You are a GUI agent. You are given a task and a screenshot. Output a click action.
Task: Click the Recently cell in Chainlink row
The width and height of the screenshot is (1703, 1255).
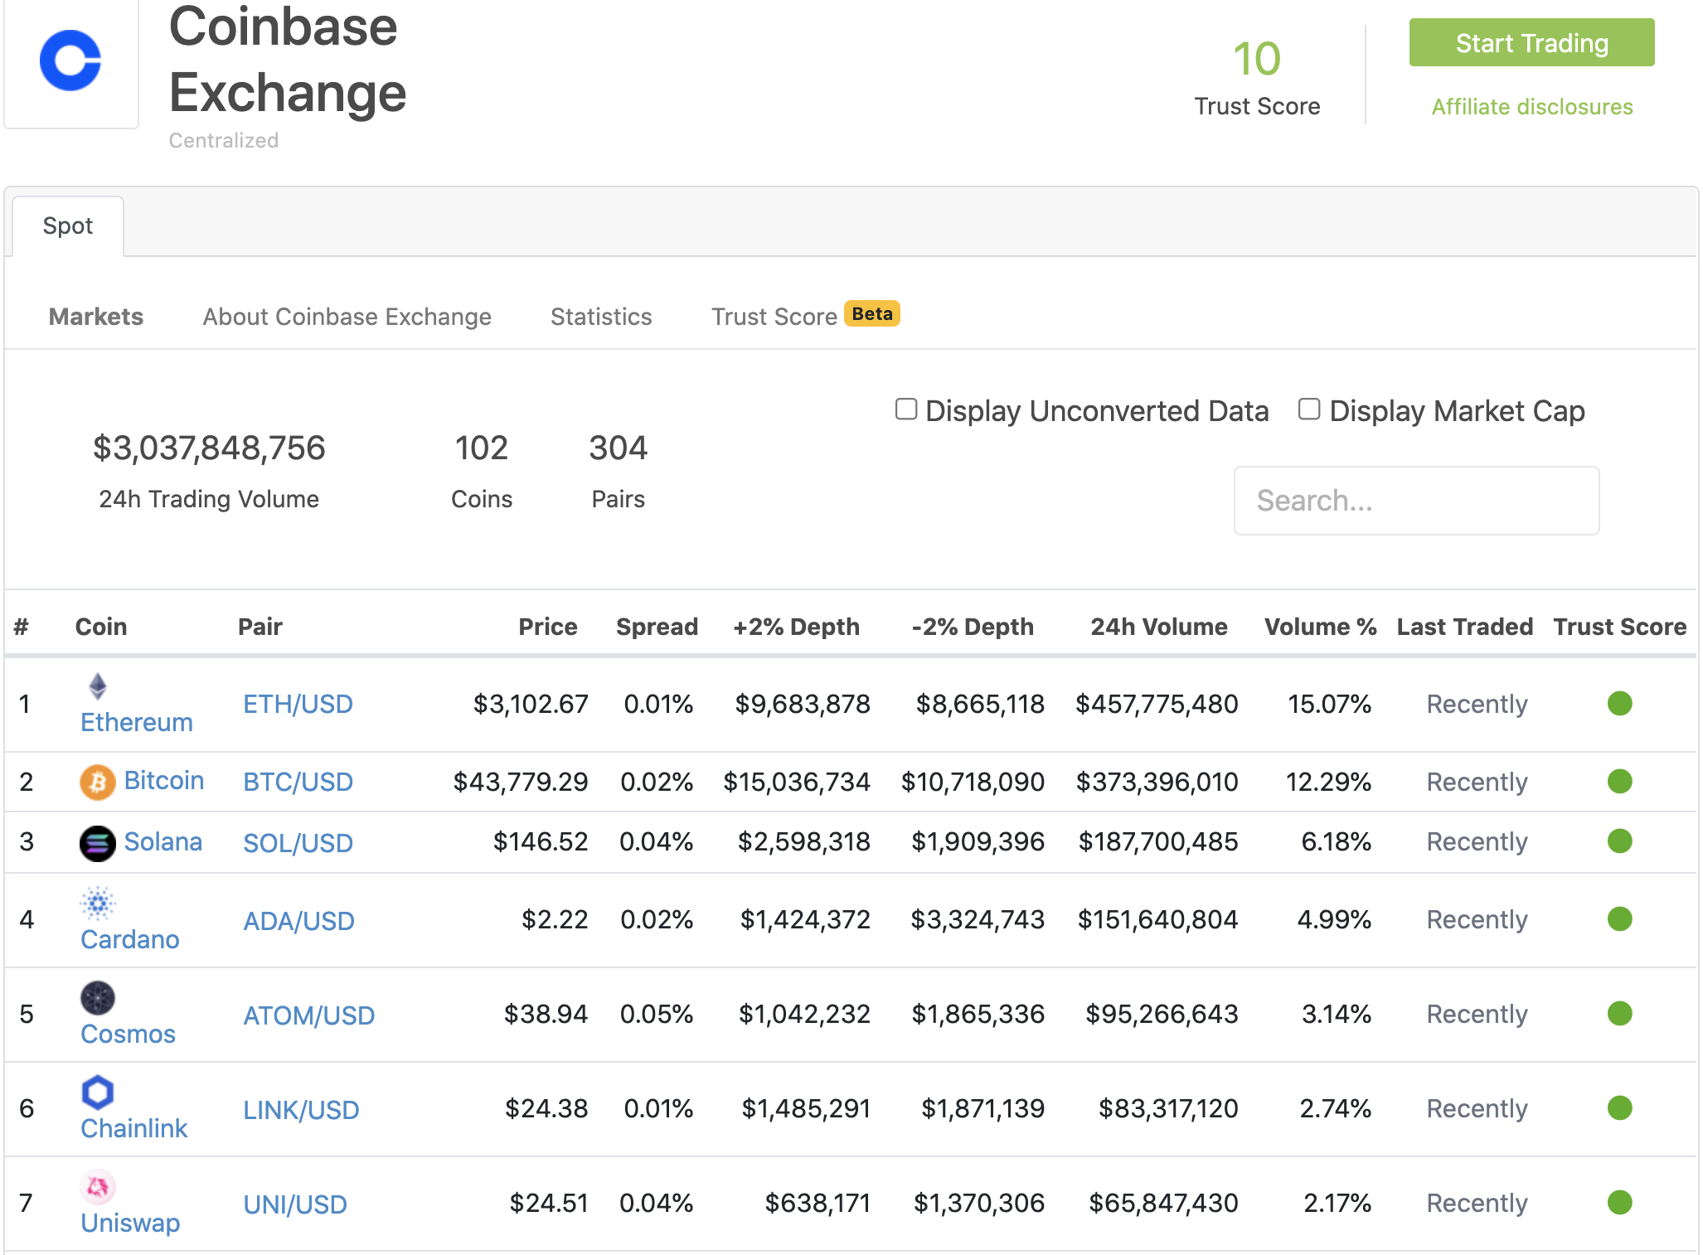click(1477, 1108)
